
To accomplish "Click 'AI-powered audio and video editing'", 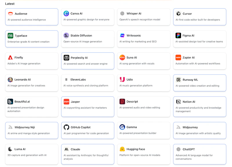I will coord(140,107).
